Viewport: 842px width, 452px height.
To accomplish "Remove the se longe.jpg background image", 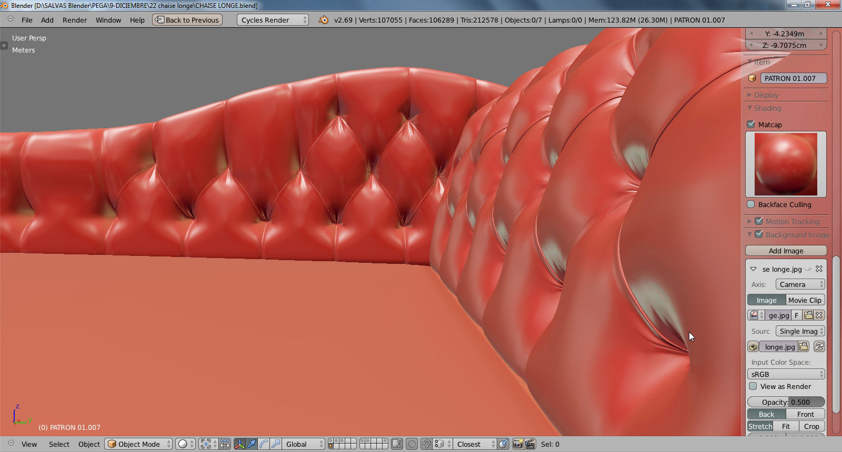I will click(x=819, y=269).
